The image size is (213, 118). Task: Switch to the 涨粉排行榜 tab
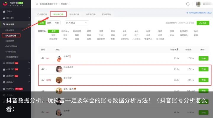[58, 14]
